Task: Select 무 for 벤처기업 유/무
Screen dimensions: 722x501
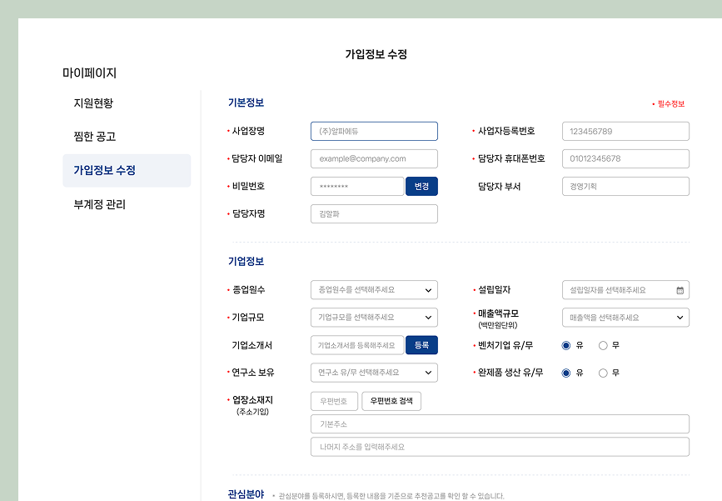Action: 603,345
